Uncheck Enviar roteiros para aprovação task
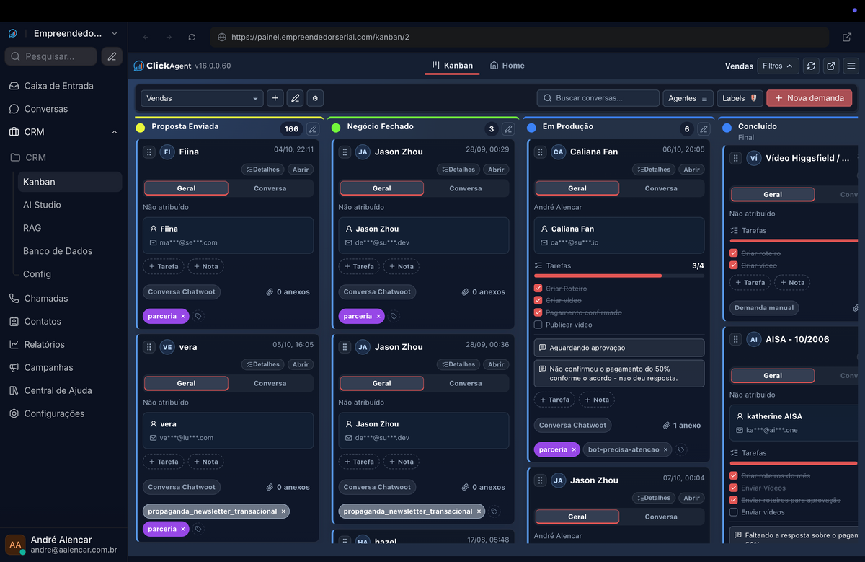Screen dimensions: 865x562 [x=733, y=500]
